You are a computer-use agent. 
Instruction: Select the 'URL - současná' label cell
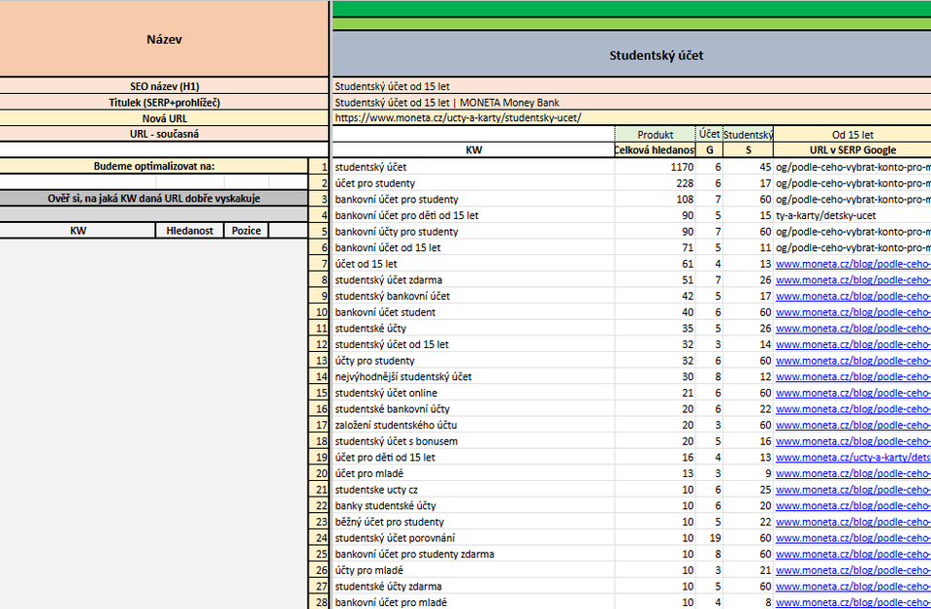click(x=164, y=133)
